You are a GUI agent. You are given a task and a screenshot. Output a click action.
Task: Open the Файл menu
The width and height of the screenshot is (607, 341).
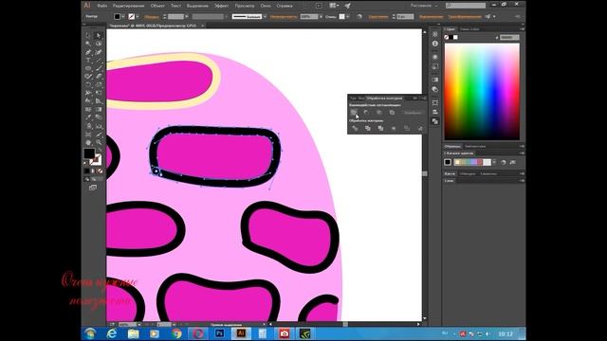(101, 6)
